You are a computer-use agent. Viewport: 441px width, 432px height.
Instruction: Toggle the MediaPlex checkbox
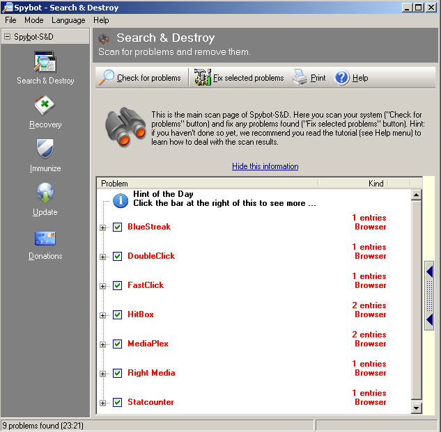point(117,344)
